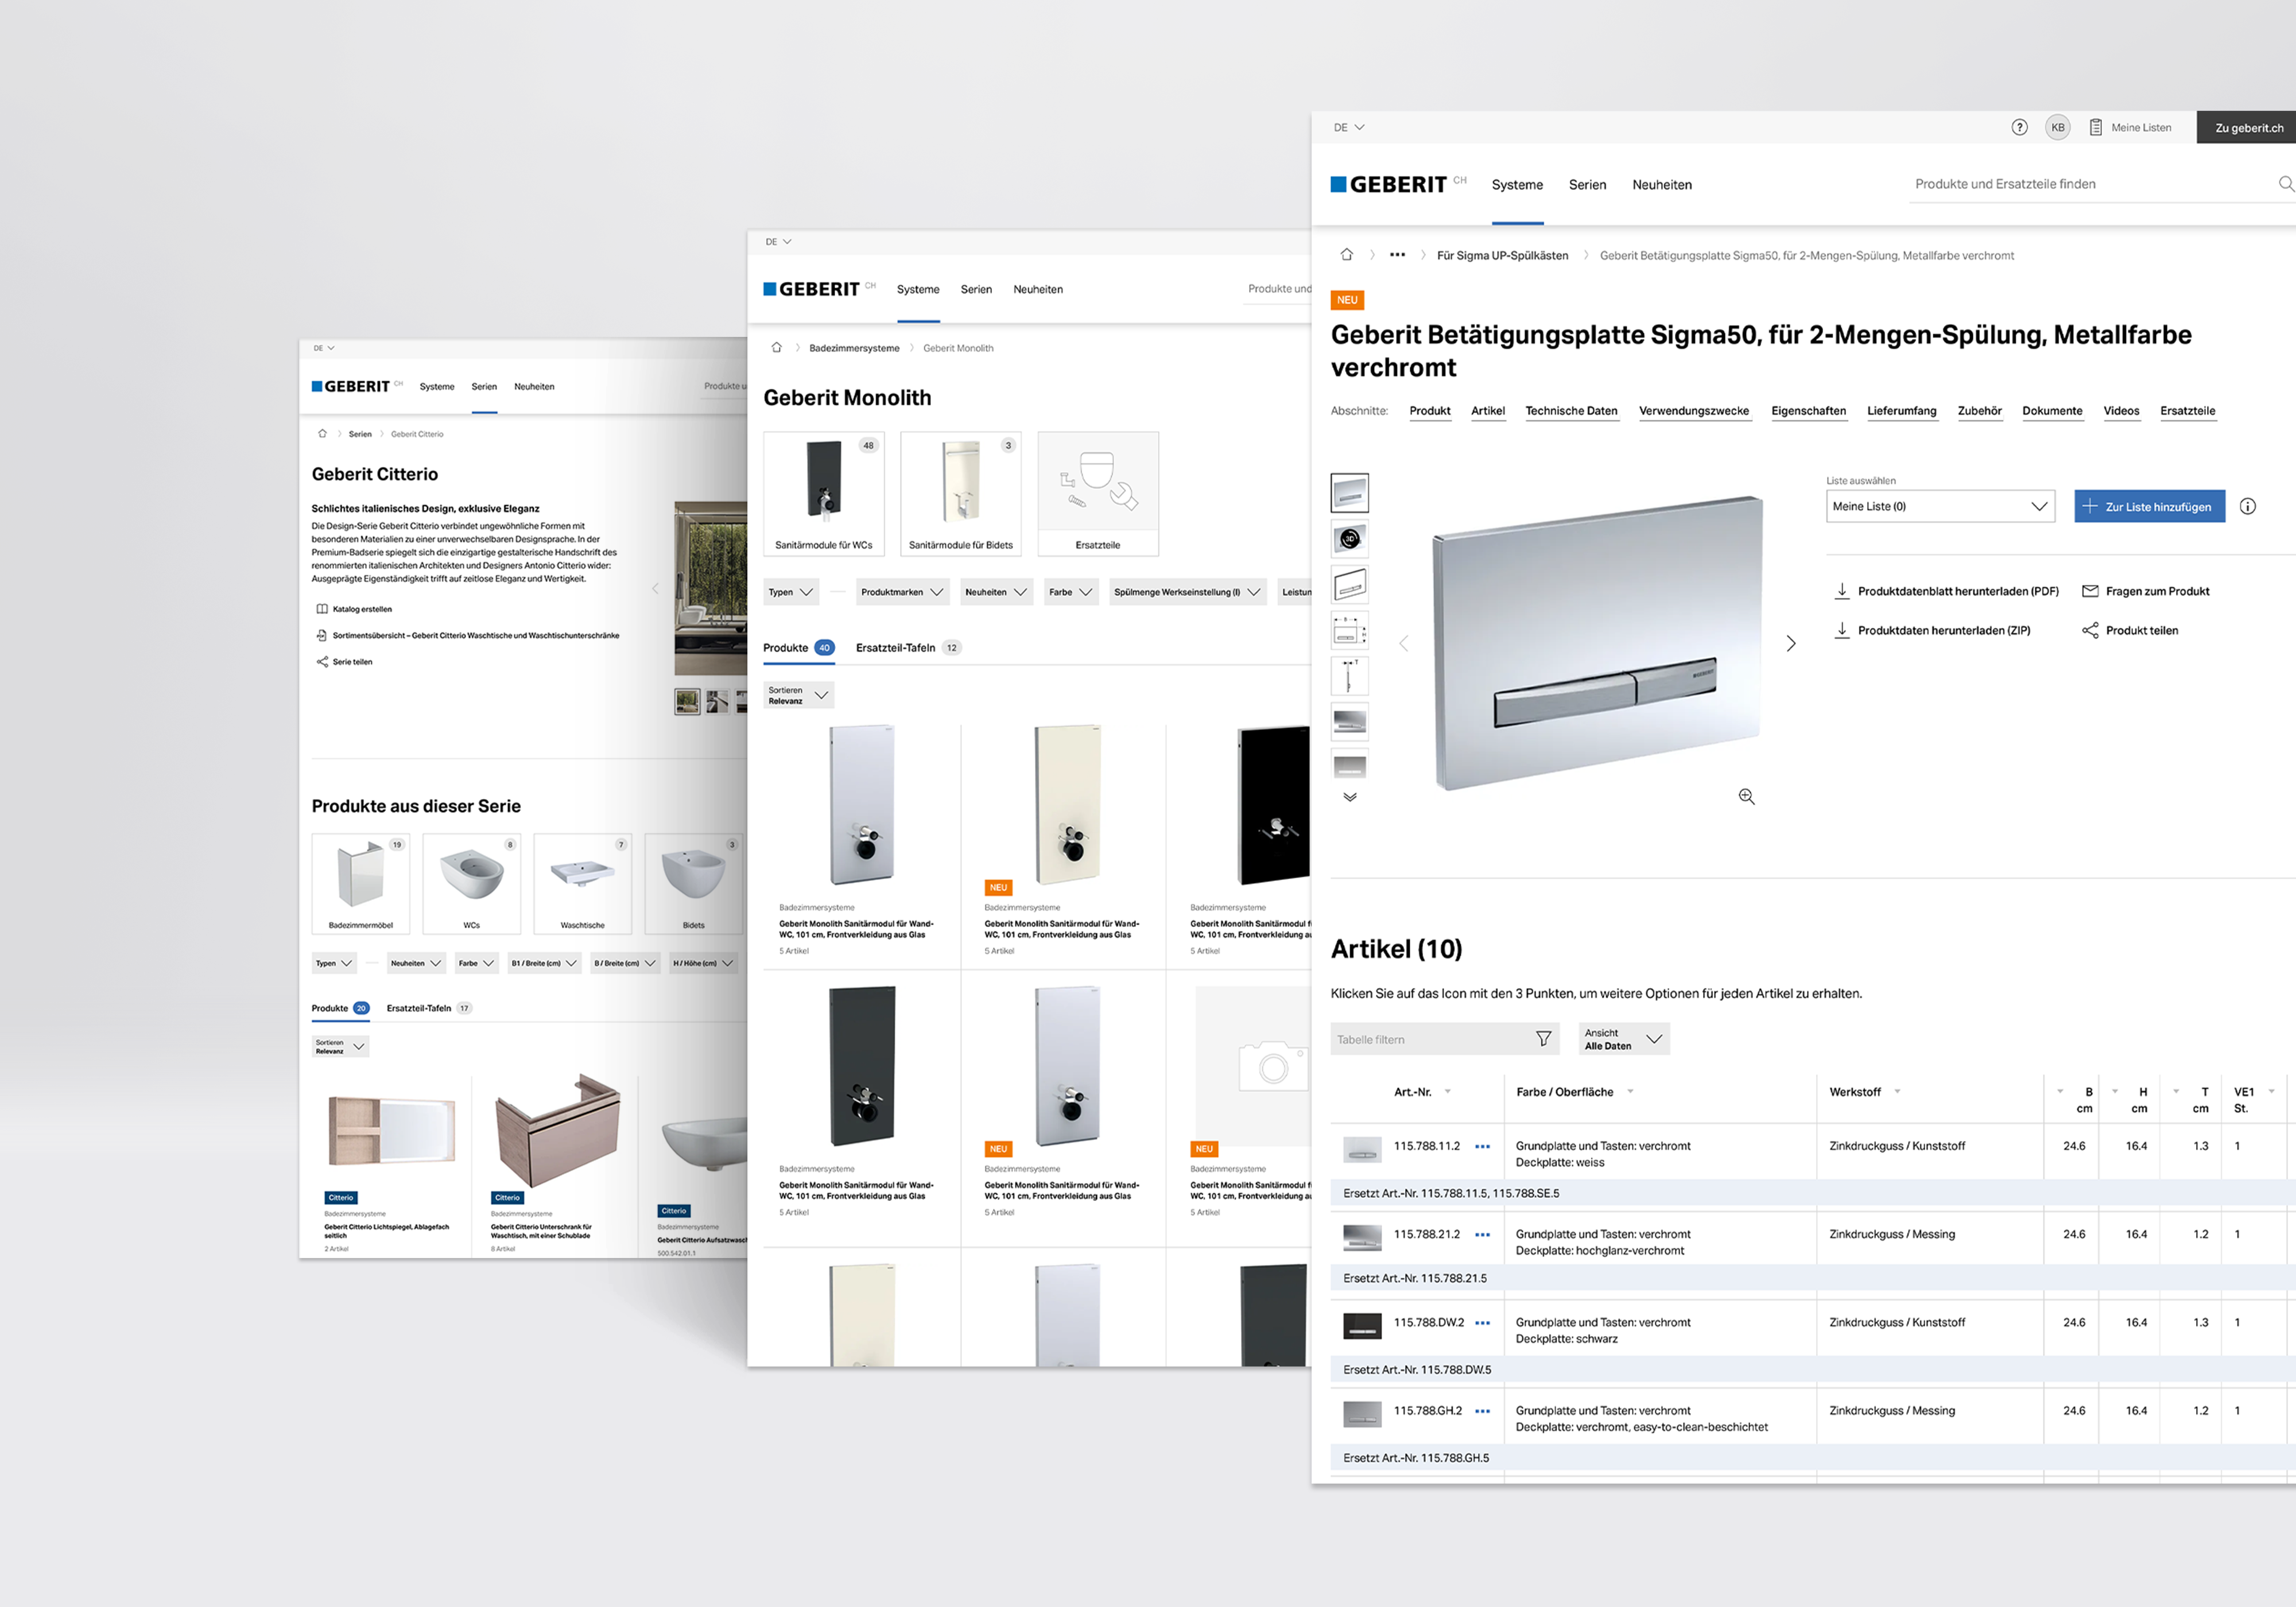Open Systeme menu in front window

click(x=1517, y=185)
